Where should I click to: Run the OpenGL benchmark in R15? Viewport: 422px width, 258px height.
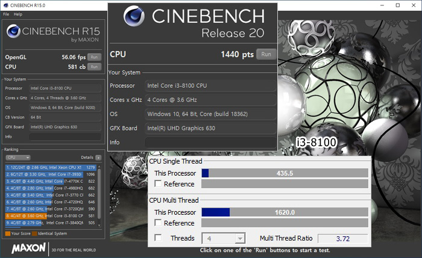pyautogui.click(x=94, y=57)
